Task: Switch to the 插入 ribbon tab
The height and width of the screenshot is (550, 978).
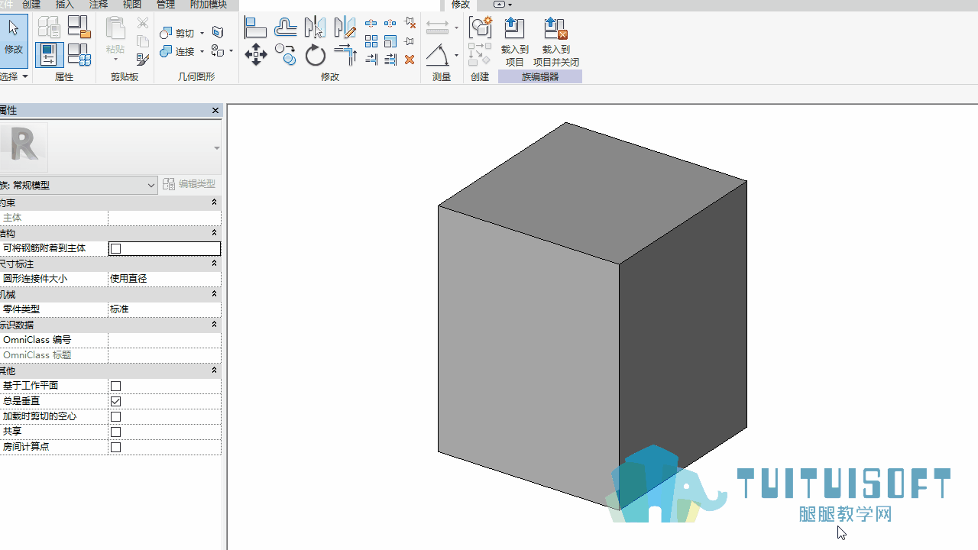Action: tap(65, 5)
